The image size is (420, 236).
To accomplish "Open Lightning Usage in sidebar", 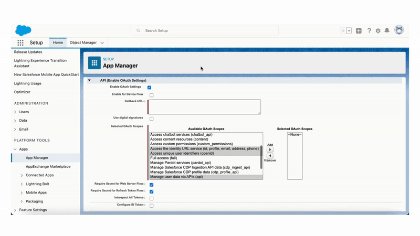I will (x=28, y=83).
